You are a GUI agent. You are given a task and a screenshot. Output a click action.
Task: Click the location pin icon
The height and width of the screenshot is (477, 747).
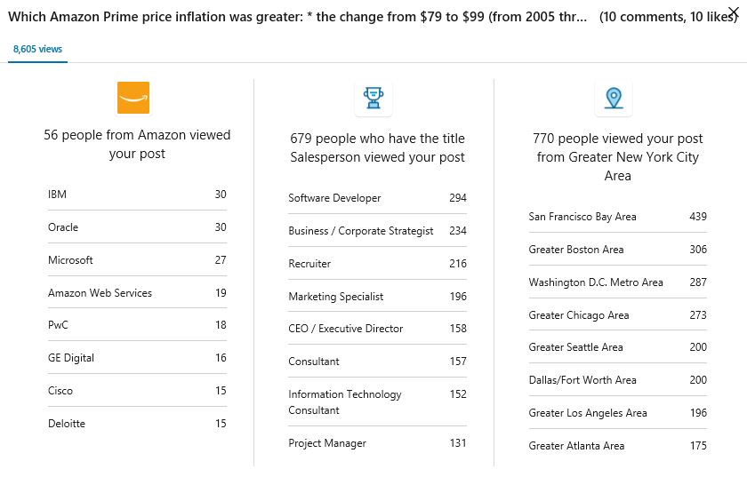[x=613, y=98]
